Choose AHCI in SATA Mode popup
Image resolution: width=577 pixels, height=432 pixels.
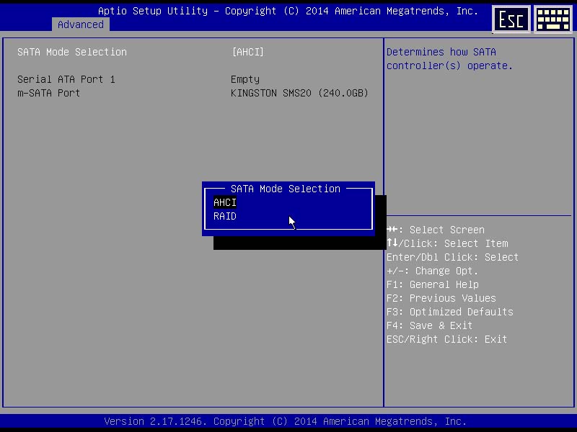coord(225,202)
